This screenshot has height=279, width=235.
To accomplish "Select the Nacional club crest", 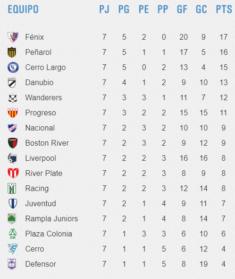I will tap(12, 128).
